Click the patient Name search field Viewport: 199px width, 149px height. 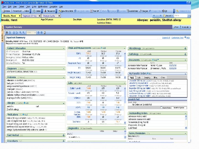180,16
